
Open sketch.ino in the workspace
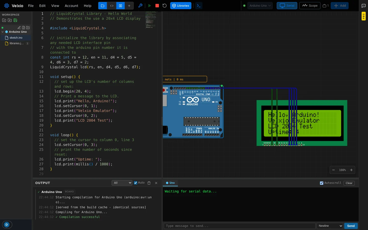(16, 38)
